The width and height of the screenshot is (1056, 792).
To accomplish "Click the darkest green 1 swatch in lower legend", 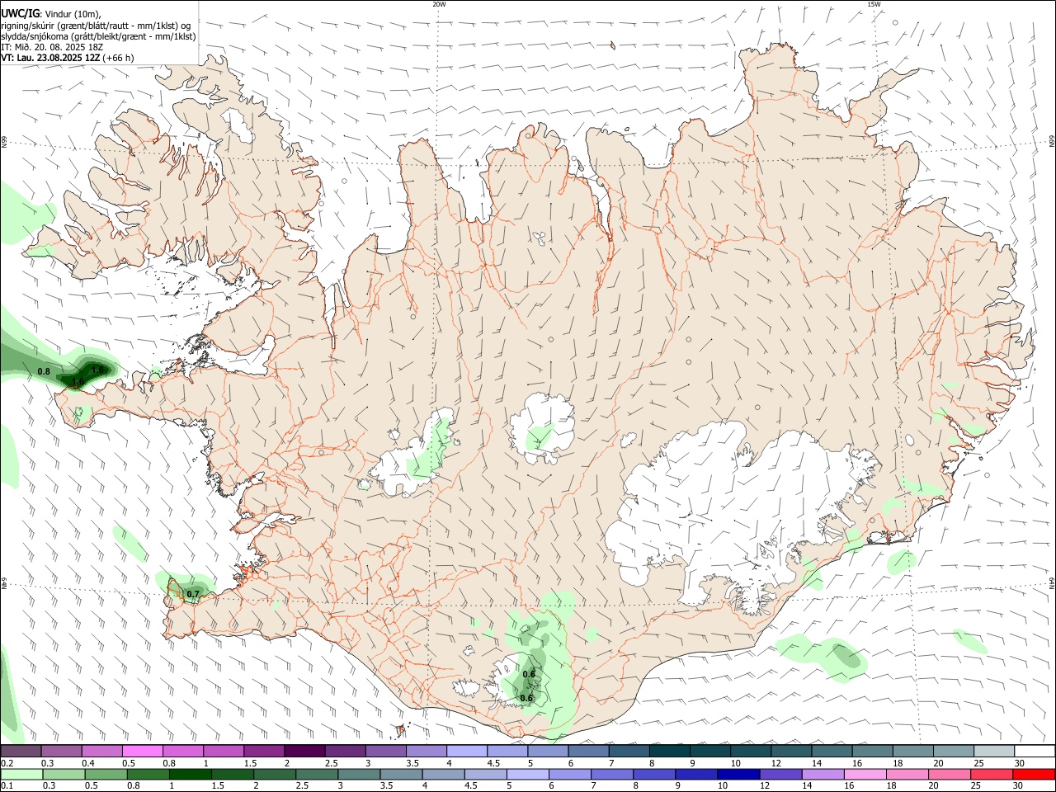I will click(x=190, y=774).
